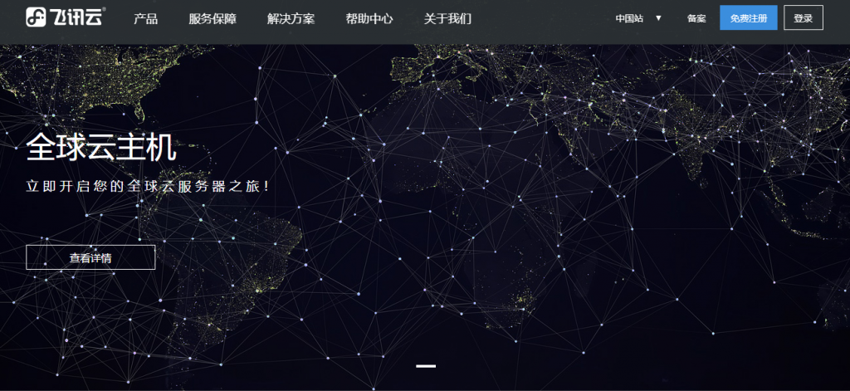Image resolution: width=850 pixels, height=391 pixels.
Task: Open the 产品 menu
Action: pyautogui.click(x=145, y=18)
